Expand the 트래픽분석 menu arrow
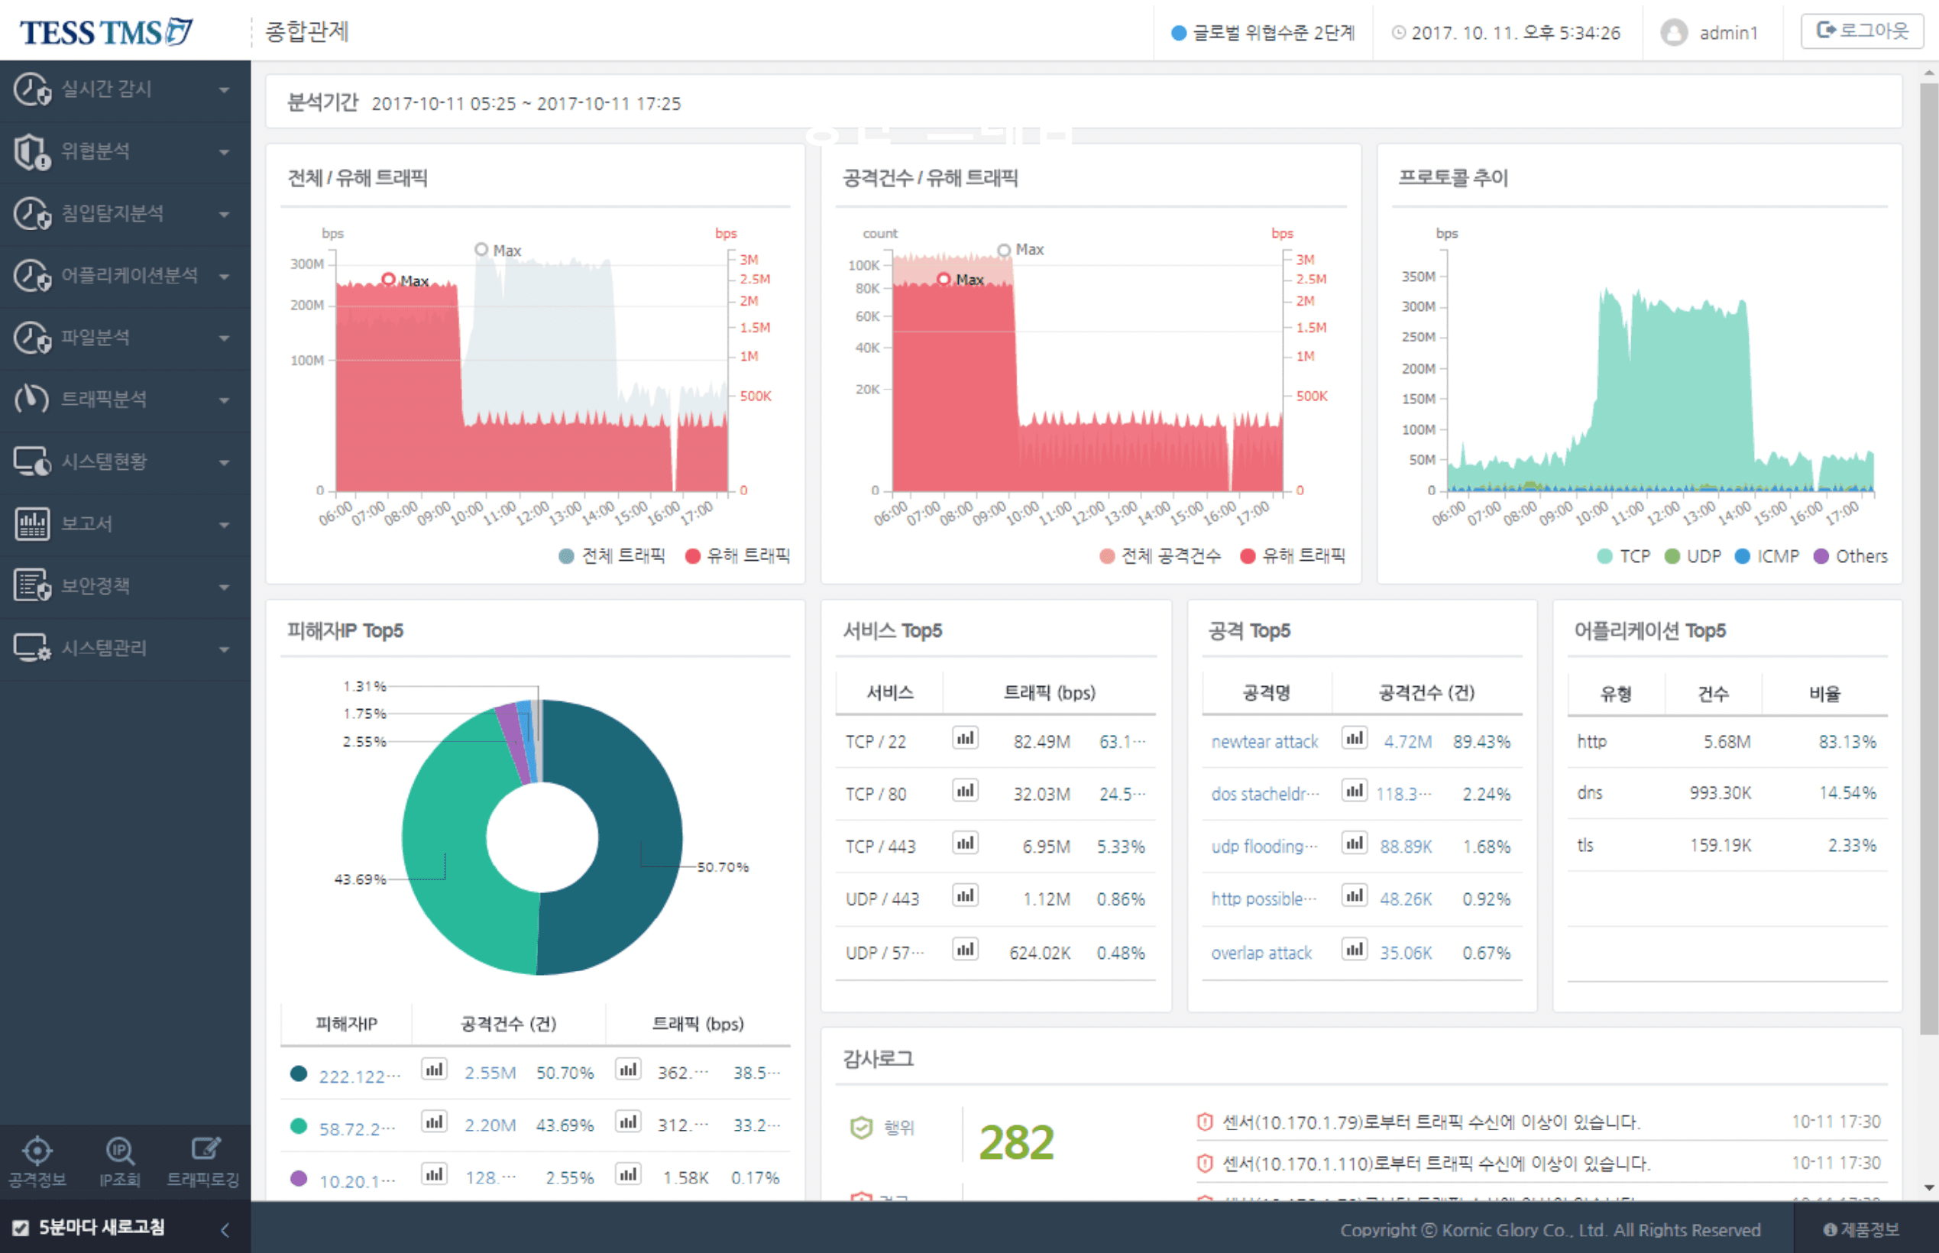 [x=224, y=400]
